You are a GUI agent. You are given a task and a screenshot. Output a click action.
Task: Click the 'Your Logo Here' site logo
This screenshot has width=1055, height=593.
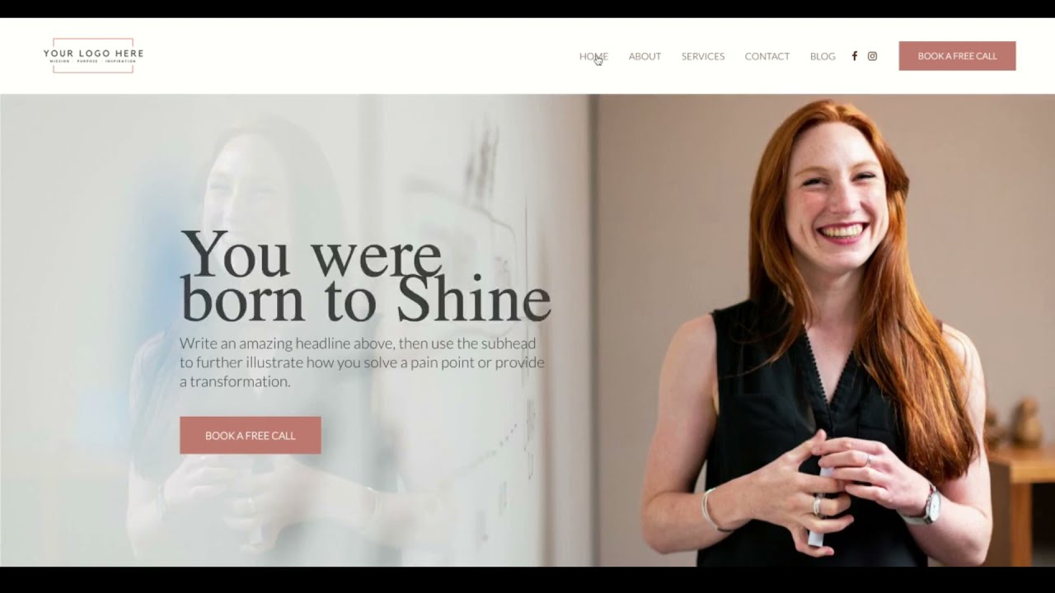[x=93, y=55]
